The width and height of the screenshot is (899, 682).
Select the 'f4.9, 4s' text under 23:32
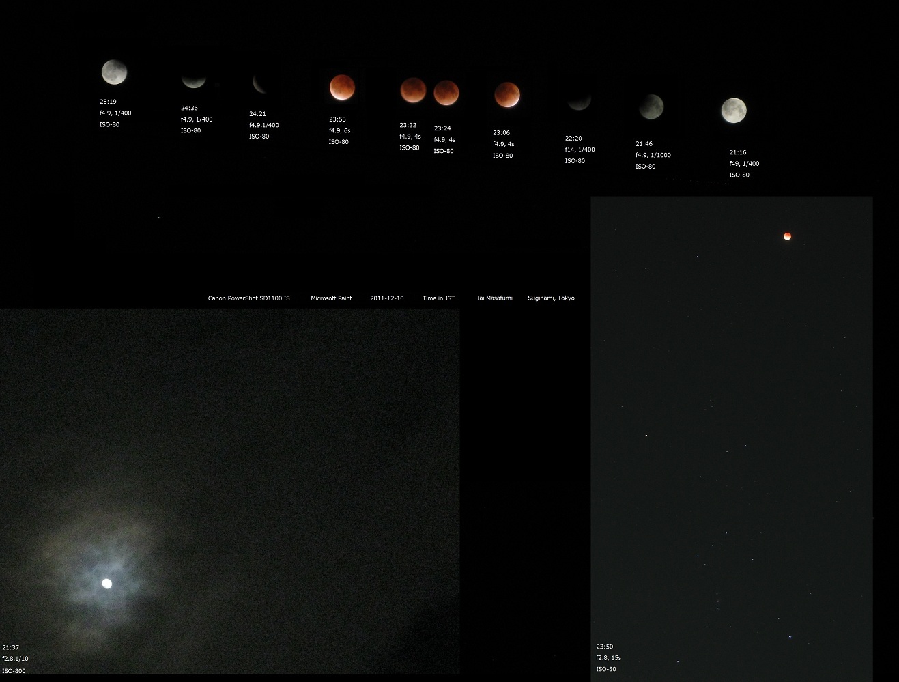click(x=410, y=137)
